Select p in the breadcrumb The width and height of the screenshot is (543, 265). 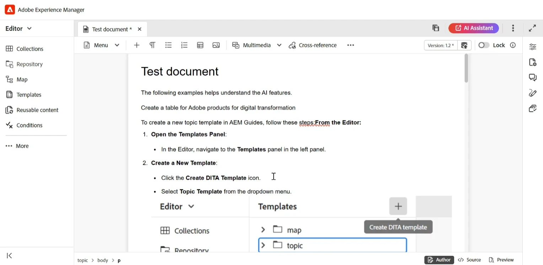[x=119, y=261]
